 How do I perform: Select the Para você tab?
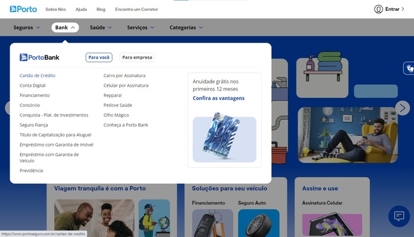click(x=99, y=57)
